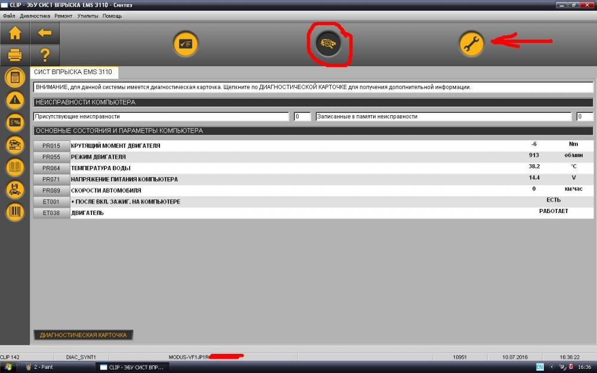Click the РАБОТАЕТ engine state value
Viewport: 597px width, 373px height.
point(553,211)
